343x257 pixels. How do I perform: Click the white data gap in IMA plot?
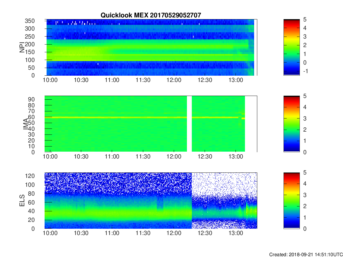(189, 124)
